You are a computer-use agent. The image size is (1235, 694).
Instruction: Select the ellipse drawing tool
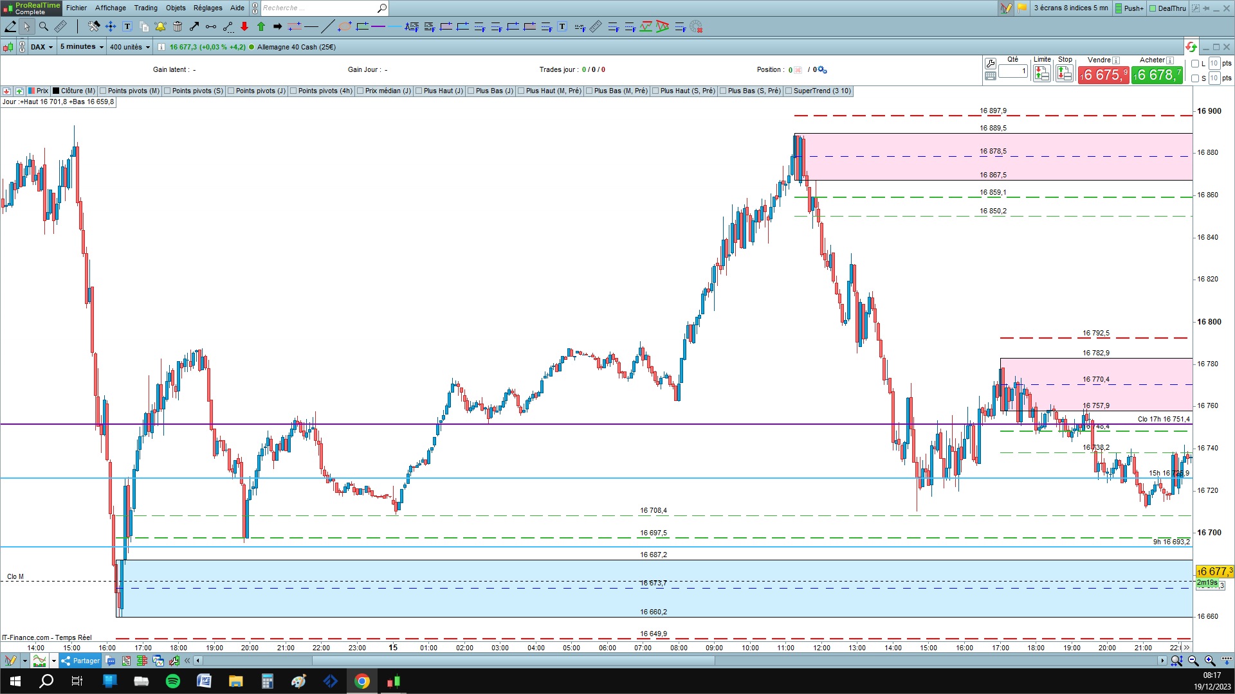point(345,26)
